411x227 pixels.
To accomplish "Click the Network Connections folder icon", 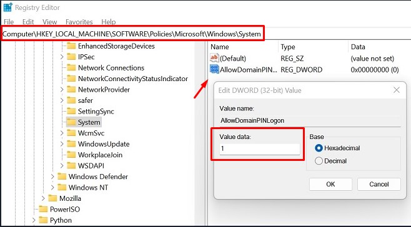I will (71, 68).
